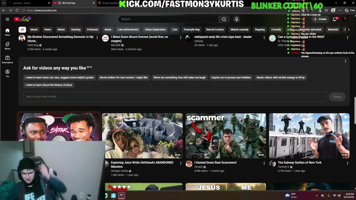This screenshot has width=356, height=200.
Task: Toggle the taskbar microphone indicator
Action: point(328,196)
